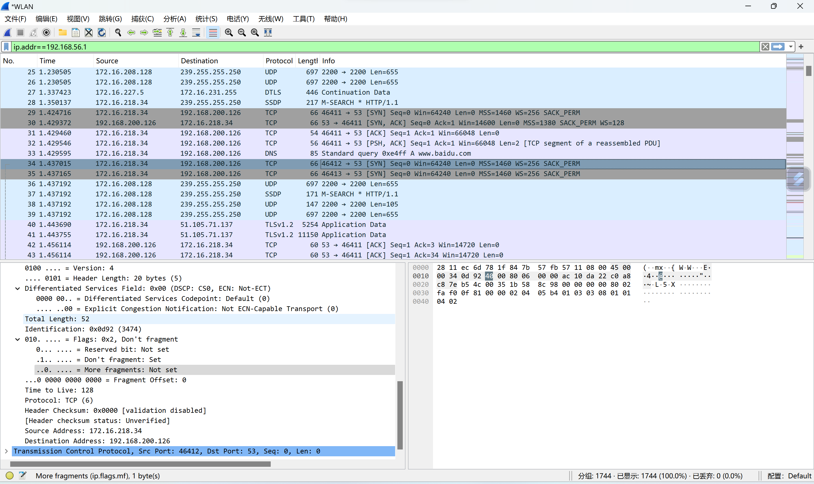Open display filter bookmarks
The height and width of the screenshot is (484, 814).
tap(6, 47)
